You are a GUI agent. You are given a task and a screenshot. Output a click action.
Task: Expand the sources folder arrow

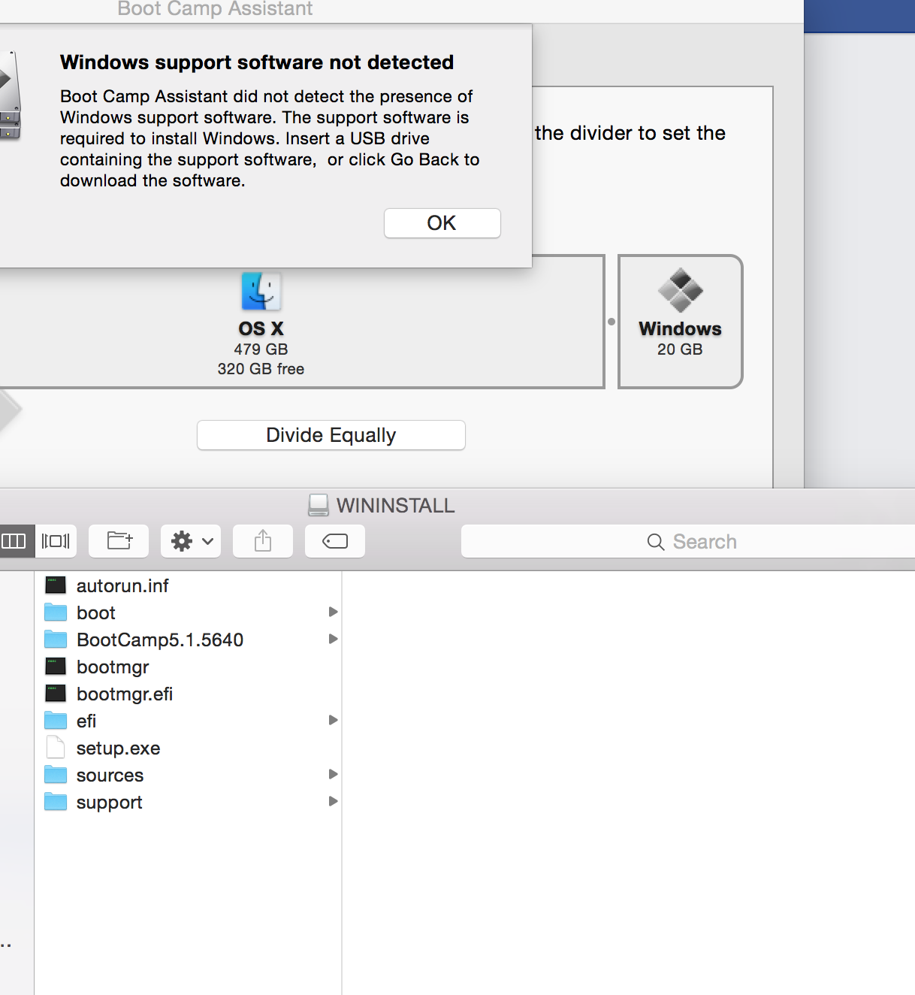pos(333,774)
